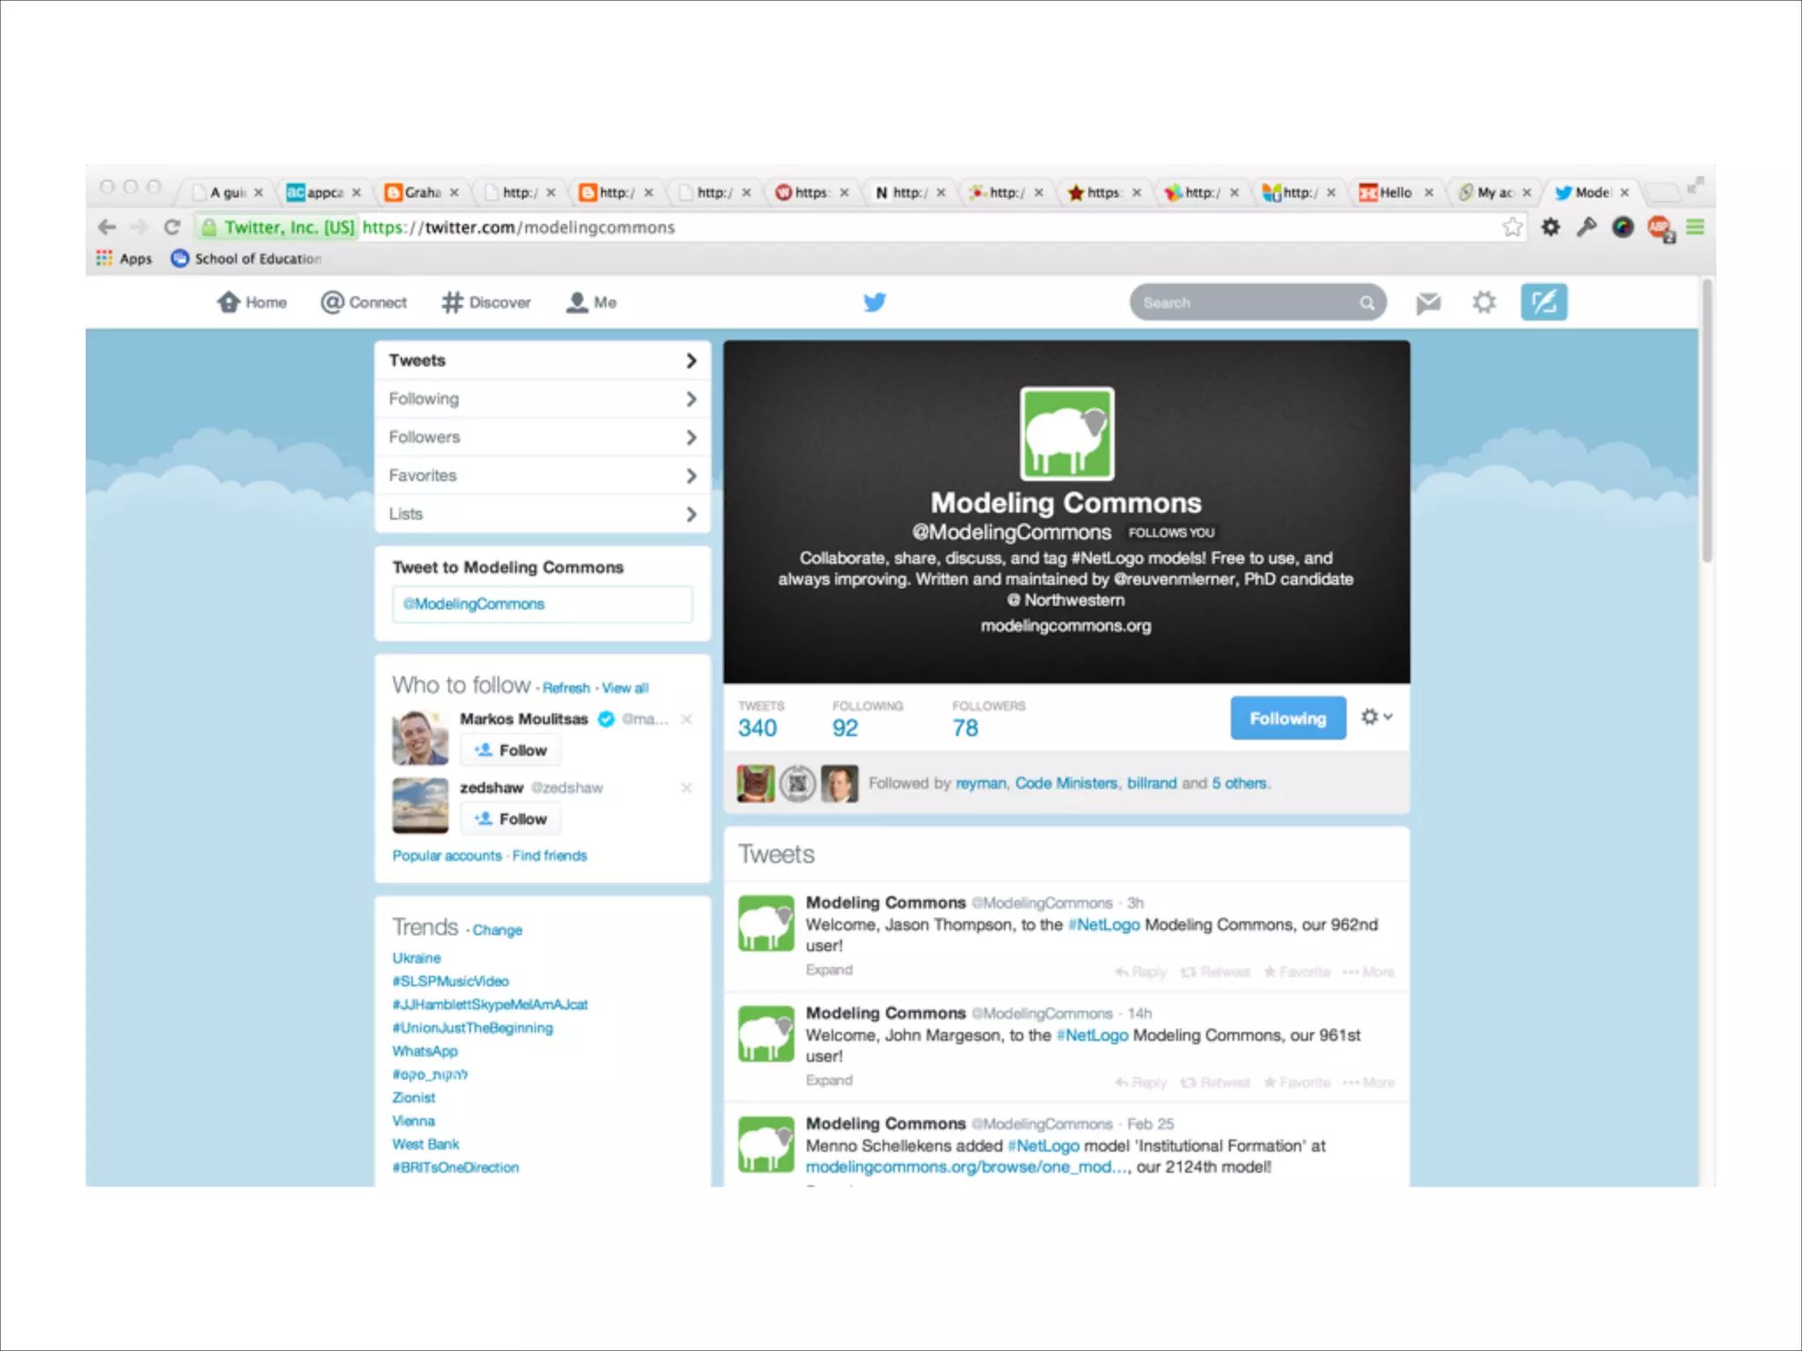Go to the Discover tab
Image resolution: width=1802 pixels, height=1351 pixels.
click(486, 303)
